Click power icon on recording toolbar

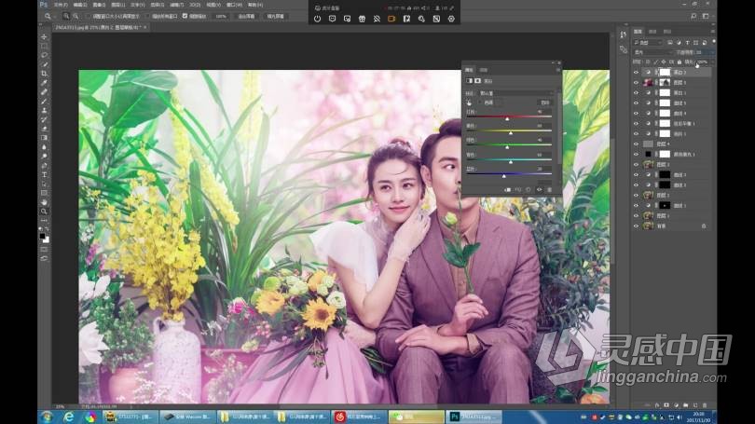[317, 19]
